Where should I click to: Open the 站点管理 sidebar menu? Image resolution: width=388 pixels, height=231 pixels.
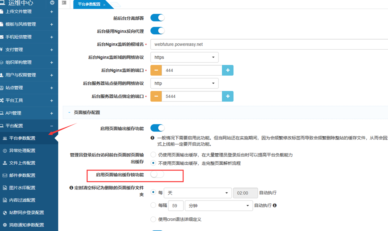(x=29, y=88)
